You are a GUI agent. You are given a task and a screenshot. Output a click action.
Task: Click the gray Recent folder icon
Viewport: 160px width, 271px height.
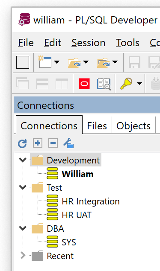(x=37, y=256)
